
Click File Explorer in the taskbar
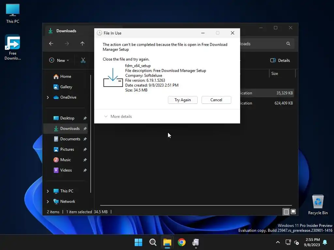click(167, 242)
